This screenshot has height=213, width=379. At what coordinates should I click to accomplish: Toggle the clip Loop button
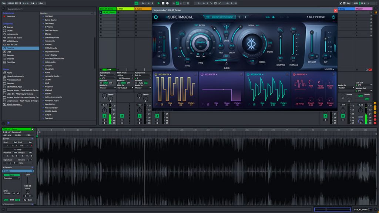(x=18, y=149)
